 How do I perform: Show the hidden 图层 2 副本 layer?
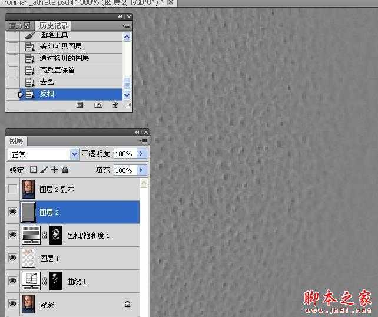12,189
